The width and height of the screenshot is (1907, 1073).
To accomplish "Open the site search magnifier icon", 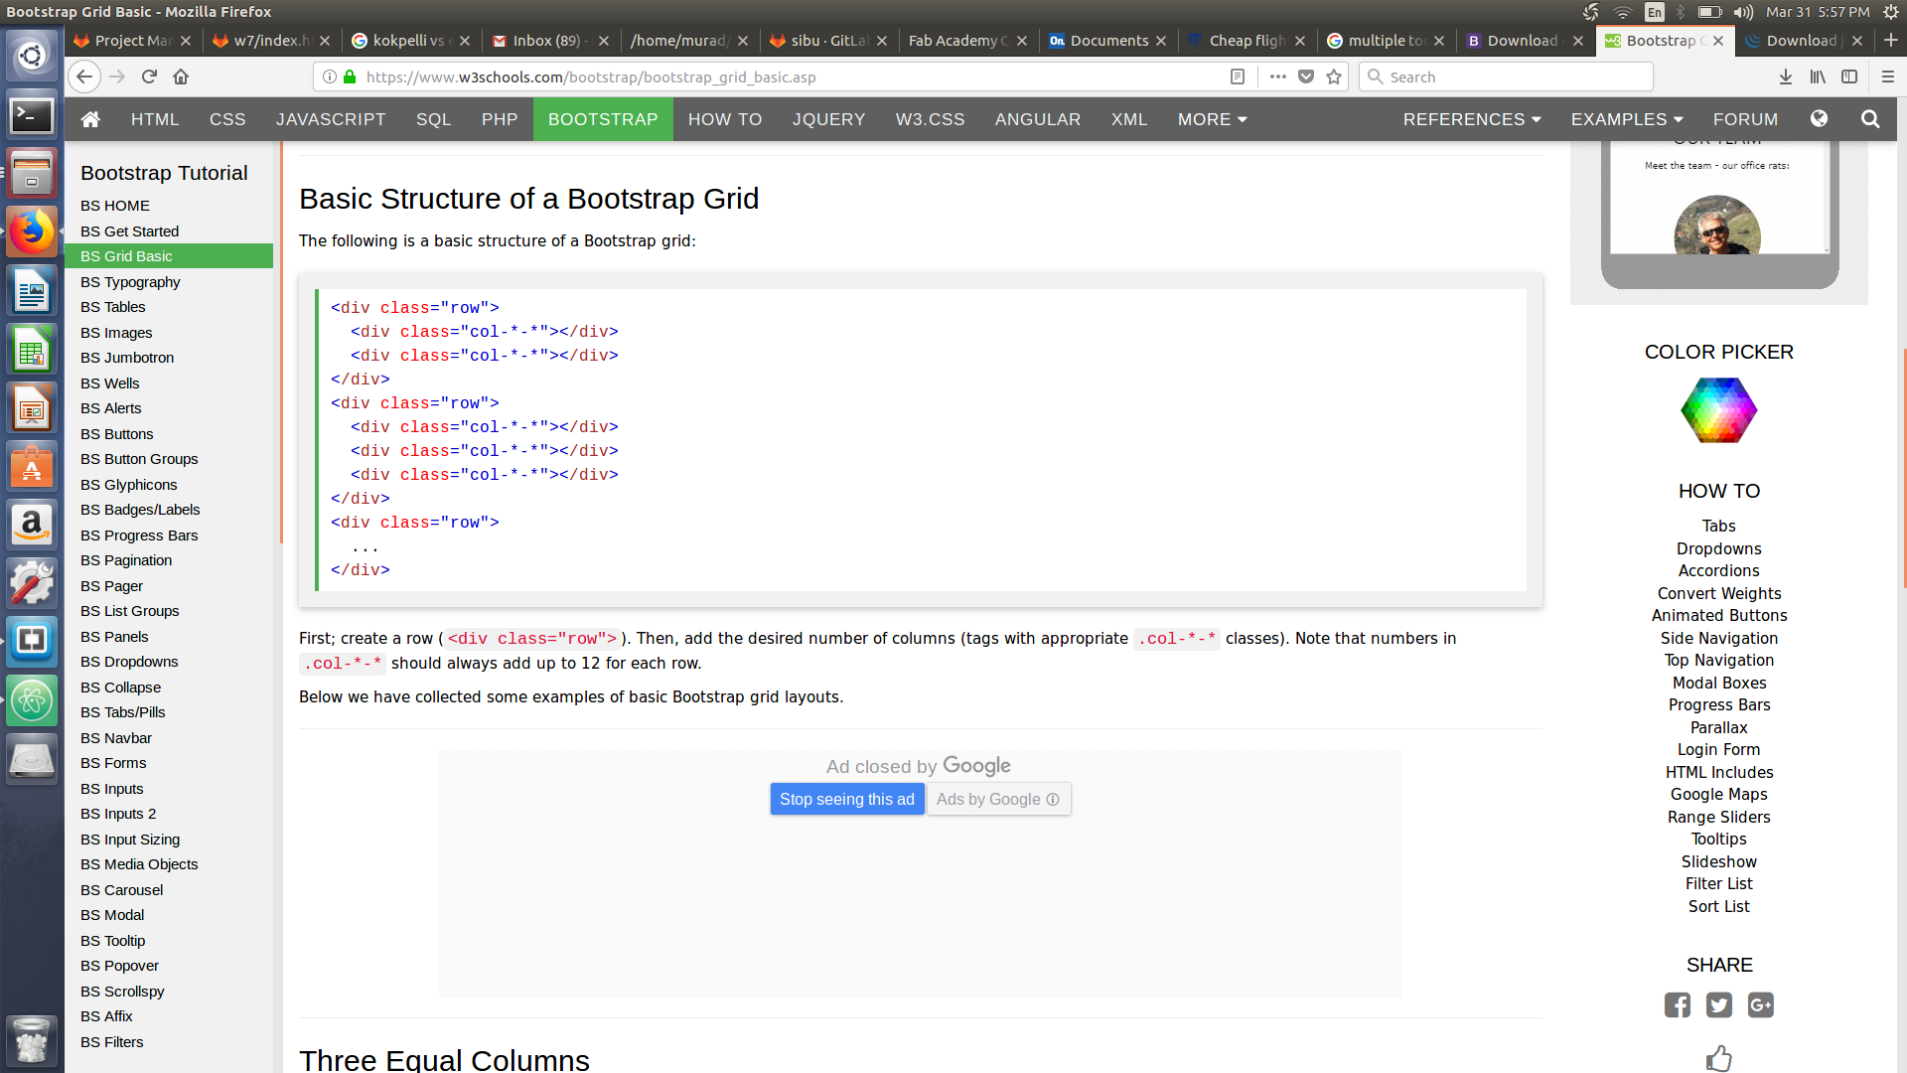I will pyautogui.click(x=1870, y=119).
